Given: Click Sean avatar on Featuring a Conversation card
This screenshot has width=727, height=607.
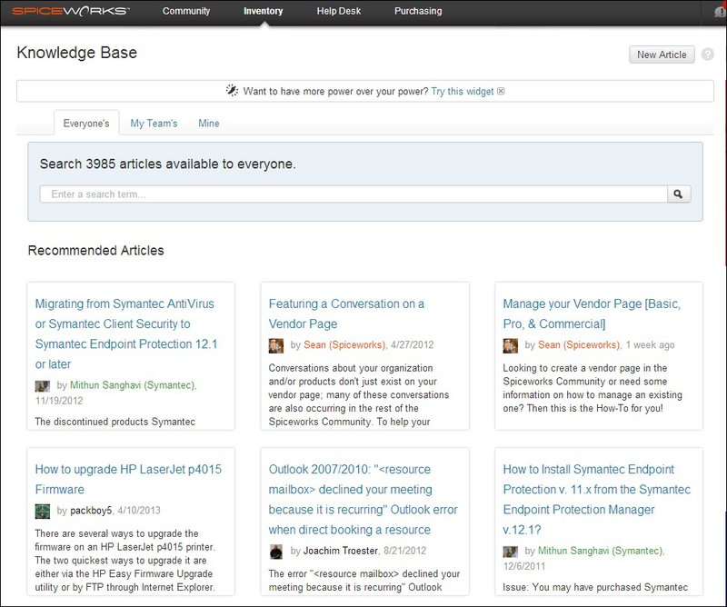Looking at the screenshot, I should point(276,345).
